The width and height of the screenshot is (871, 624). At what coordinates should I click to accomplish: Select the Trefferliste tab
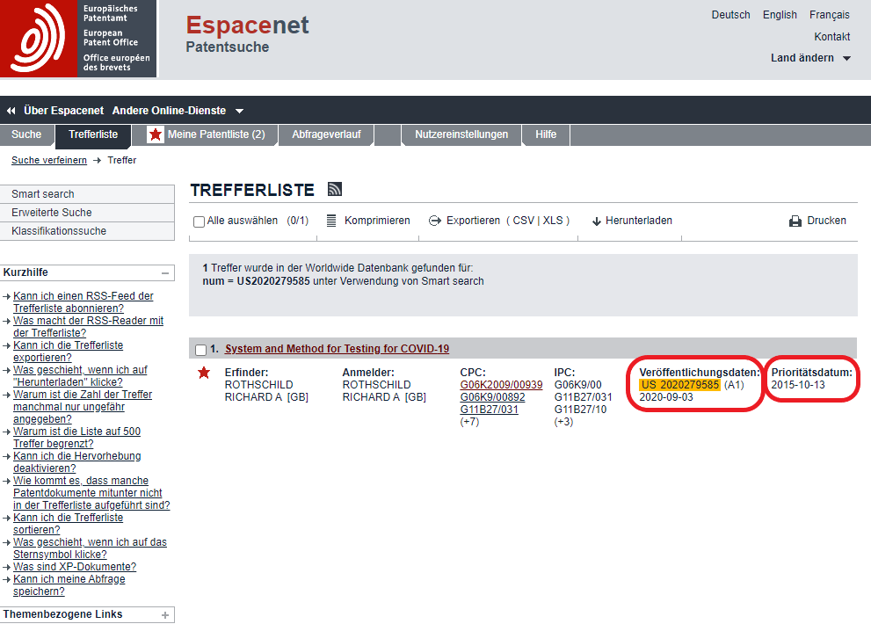click(x=93, y=135)
